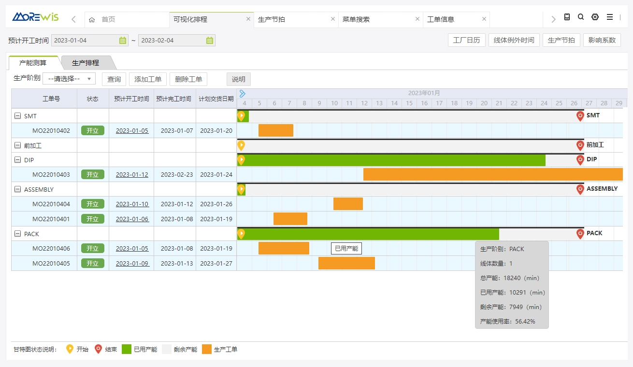Screen dimensions: 633x367
Task: Switch to the 生产排程 tab
Action: pos(86,63)
